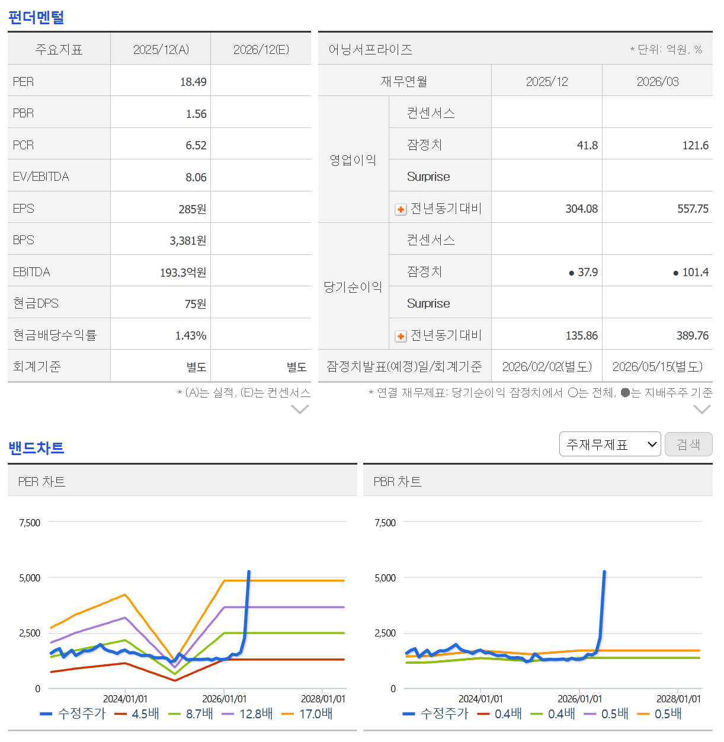
Task: Click the 2026/03 column header
Action: [x=658, y=81]
